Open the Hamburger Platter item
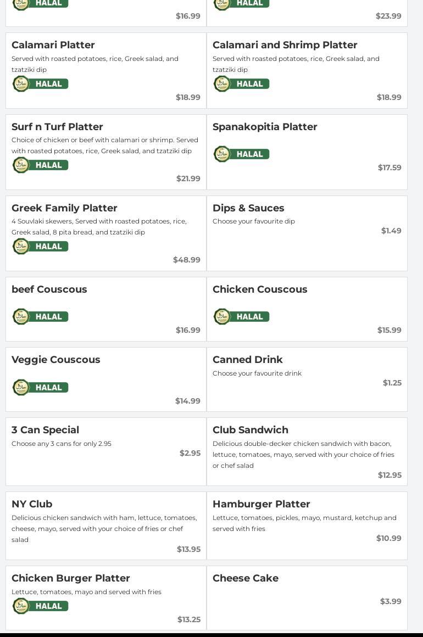 tap(261, 504)
